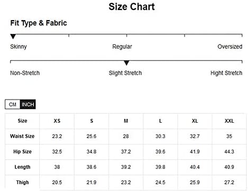Select the XXL size column header
Screen dimensions: 248x191
click(x=229, y=121)
